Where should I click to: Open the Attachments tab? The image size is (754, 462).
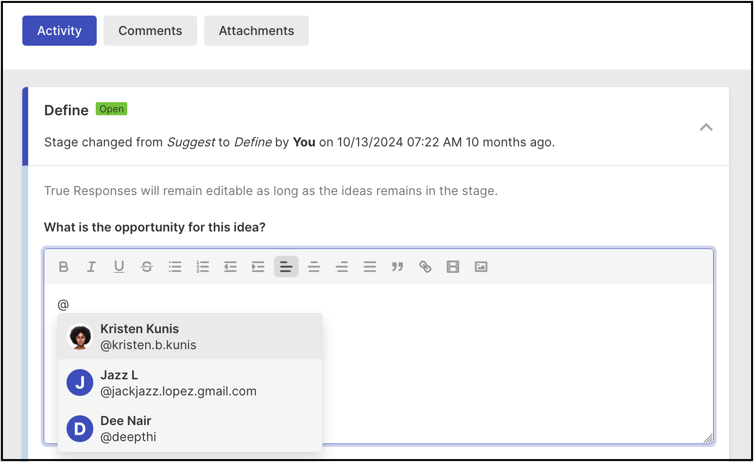pos(257,31)
